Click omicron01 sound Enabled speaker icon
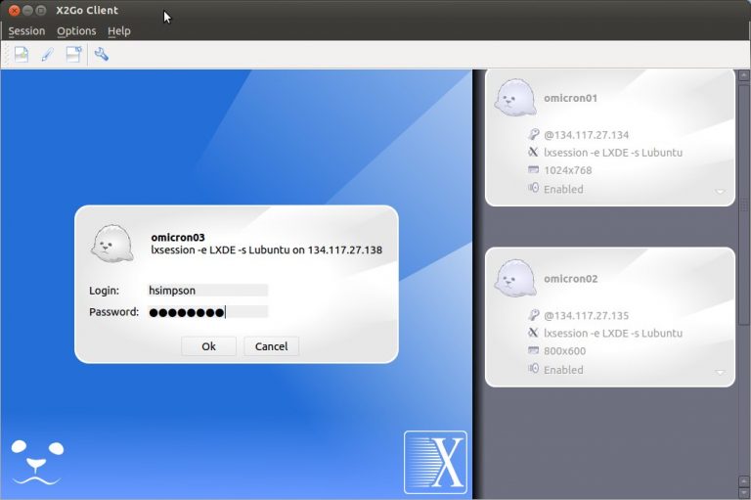751x500 pixels. (533, 188)
